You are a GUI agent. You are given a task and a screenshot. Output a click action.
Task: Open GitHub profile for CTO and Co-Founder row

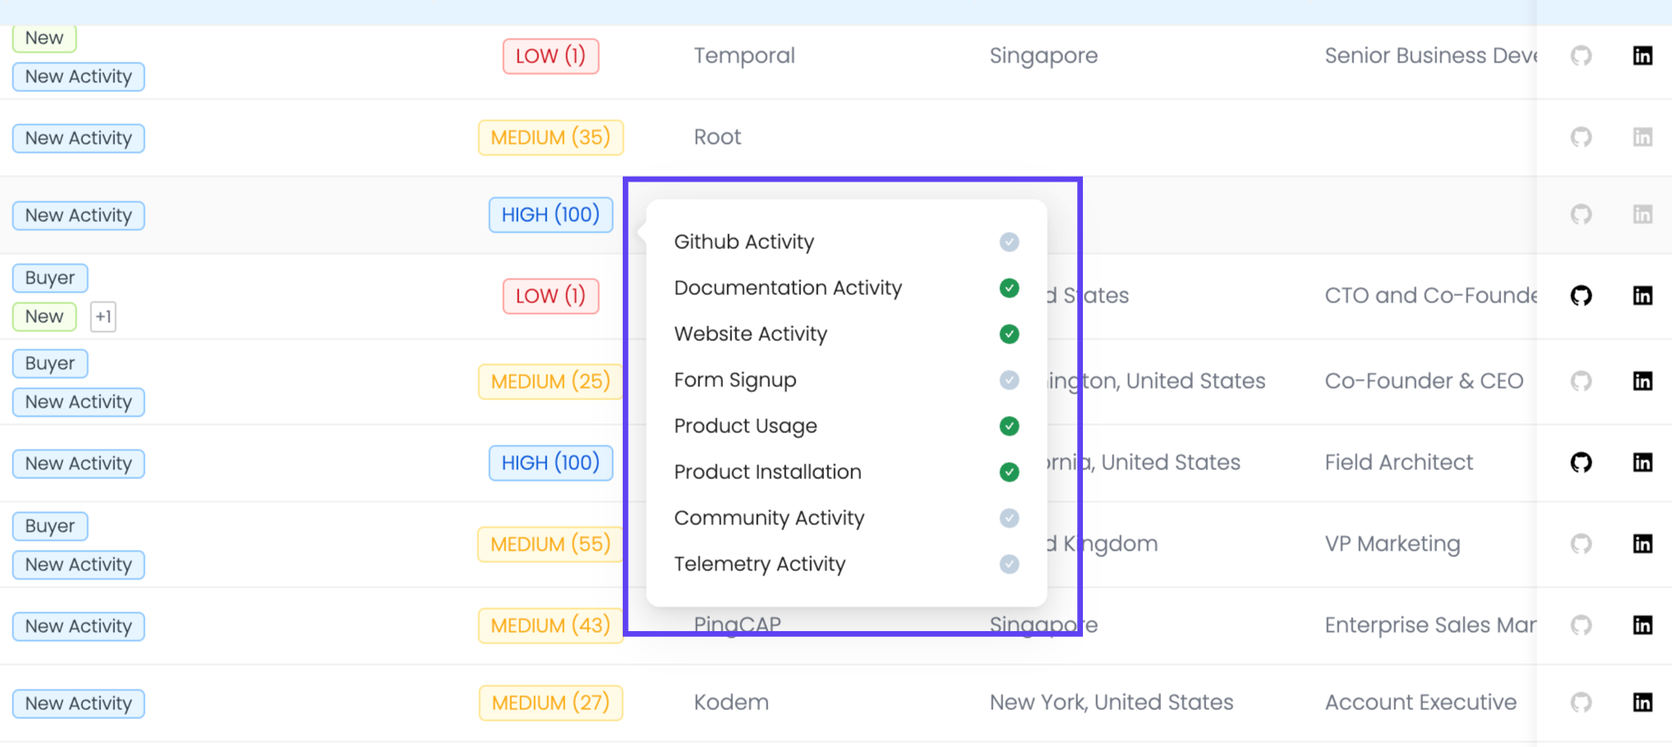[1581, 296]
